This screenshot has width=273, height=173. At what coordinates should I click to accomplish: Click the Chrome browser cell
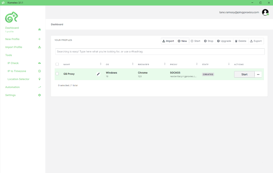tap(143, 74)
